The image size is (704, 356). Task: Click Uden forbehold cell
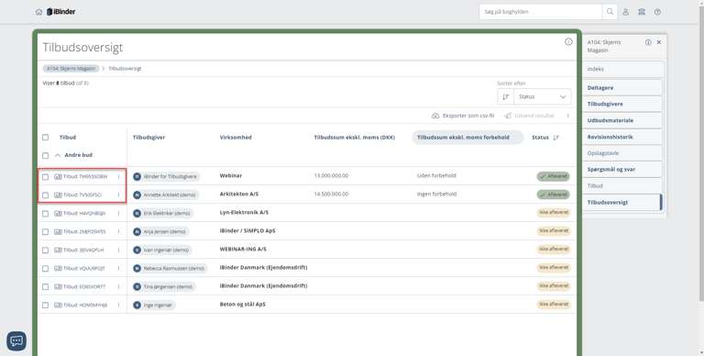[x=436, y=176]
